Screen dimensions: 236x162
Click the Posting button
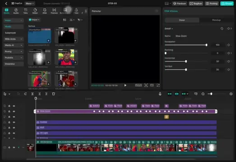pos(212,4)
